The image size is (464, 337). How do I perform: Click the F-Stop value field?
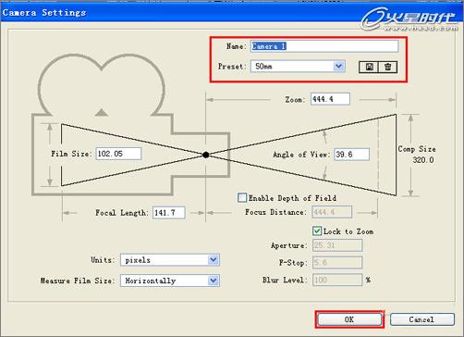click(337, 263)
